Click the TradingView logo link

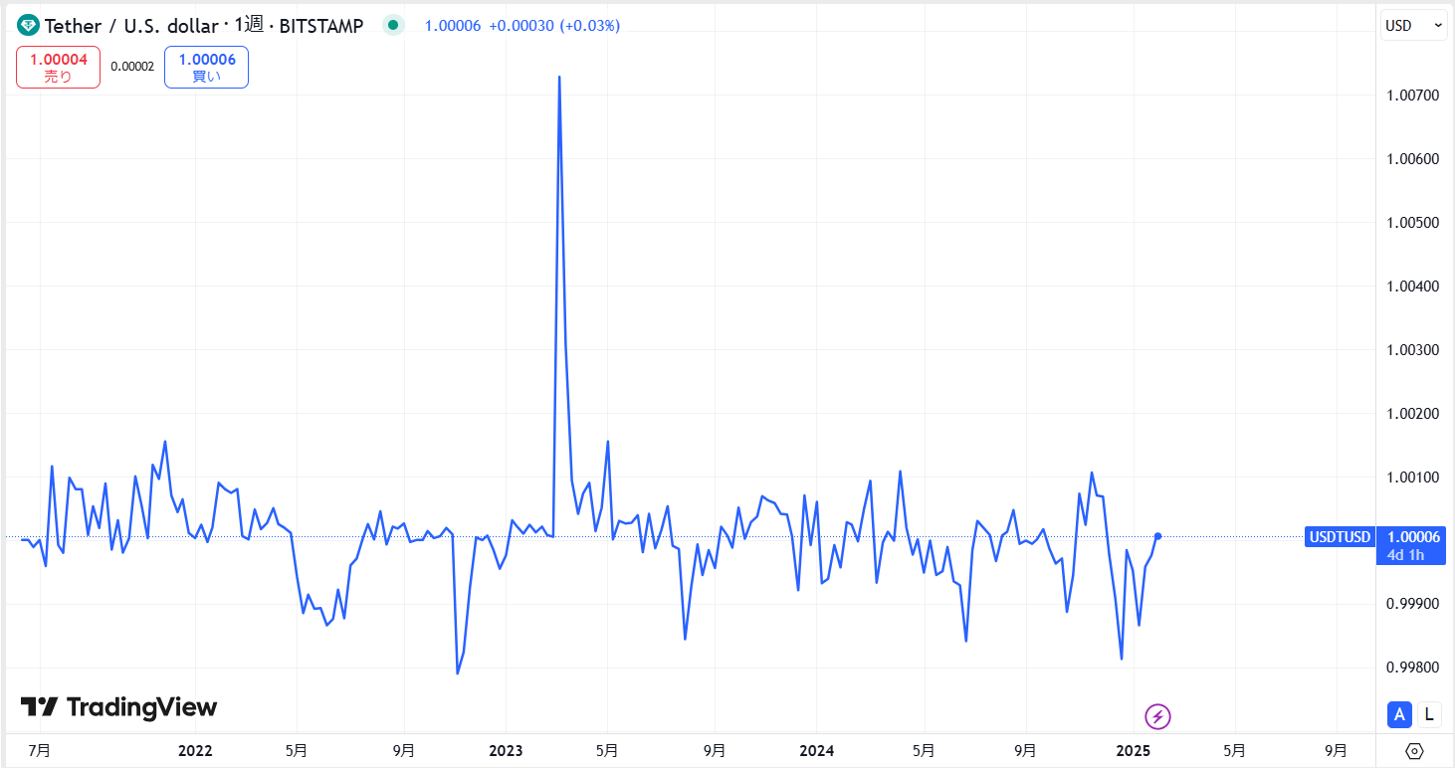coord(118,707)
